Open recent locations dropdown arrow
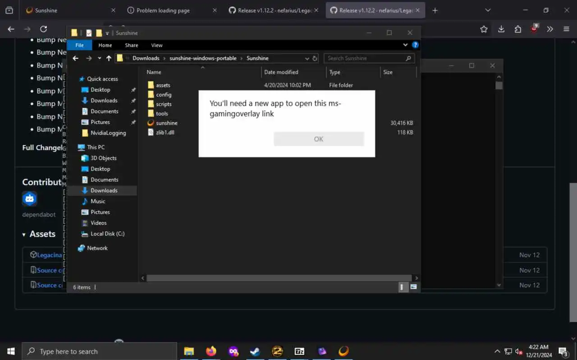The height and width of the screenshot is (360, 577). 99,58
